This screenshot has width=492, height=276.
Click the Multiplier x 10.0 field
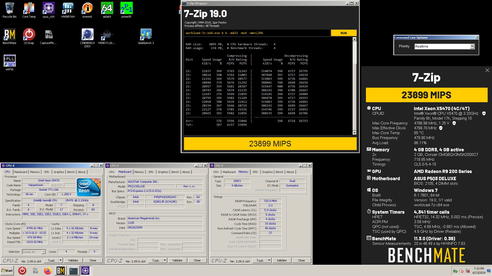[35, 233]
